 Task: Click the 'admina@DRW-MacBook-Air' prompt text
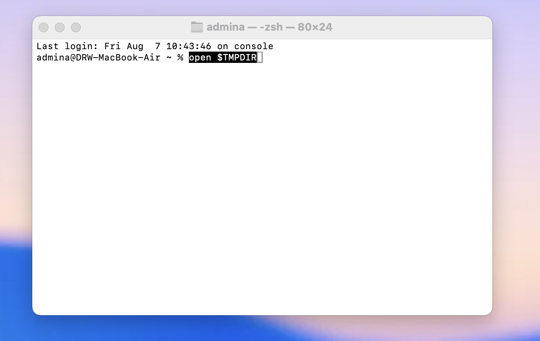coord(98,58)
